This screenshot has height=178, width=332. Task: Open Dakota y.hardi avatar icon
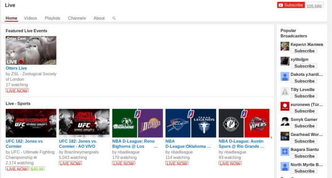point(285,76)
